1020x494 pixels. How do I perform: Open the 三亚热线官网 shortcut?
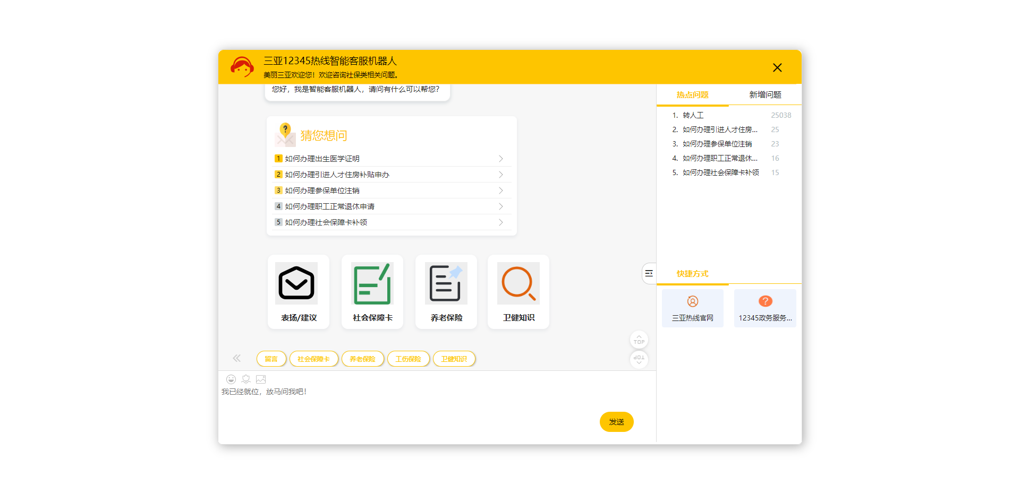(x=693, y=308)
